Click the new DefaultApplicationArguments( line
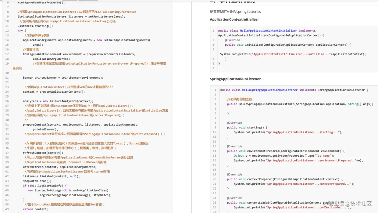 point(87,40)
